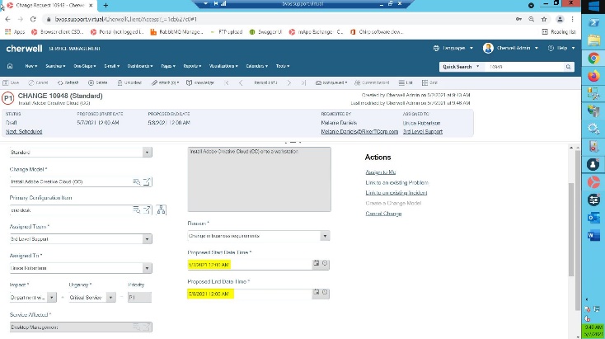Switch to Grid view in toolbar
605x339 pixels.
(430, 82)
